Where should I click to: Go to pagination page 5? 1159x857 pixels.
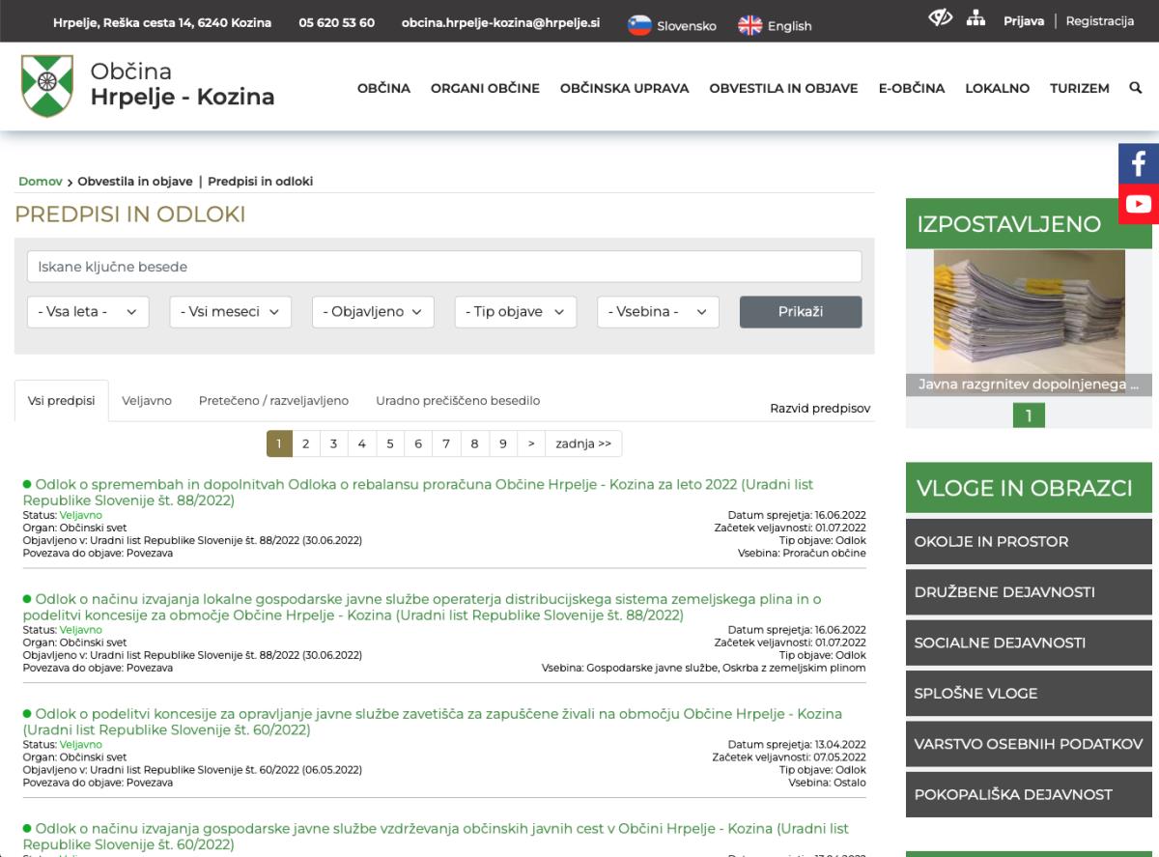pos(390,443)
